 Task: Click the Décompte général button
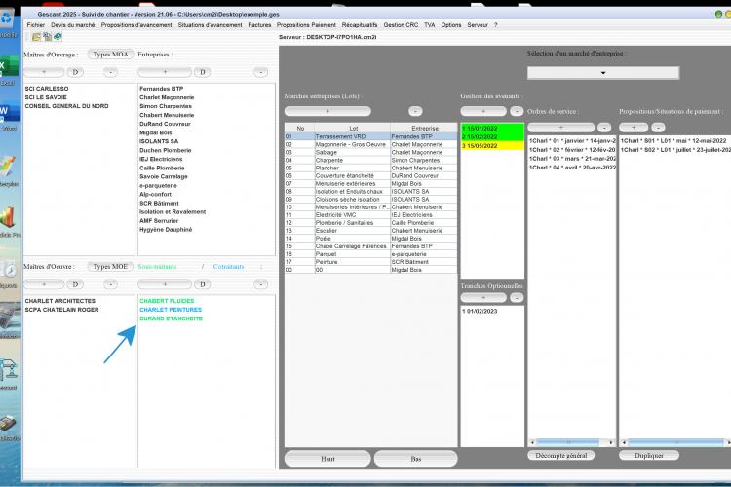pyautogui.click(x=560, y=455)
